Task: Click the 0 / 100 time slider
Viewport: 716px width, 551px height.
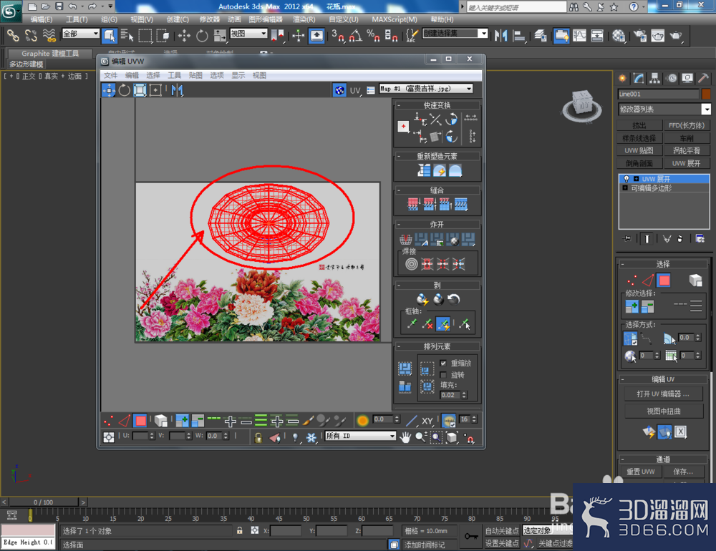Action: tap(44, 502)
